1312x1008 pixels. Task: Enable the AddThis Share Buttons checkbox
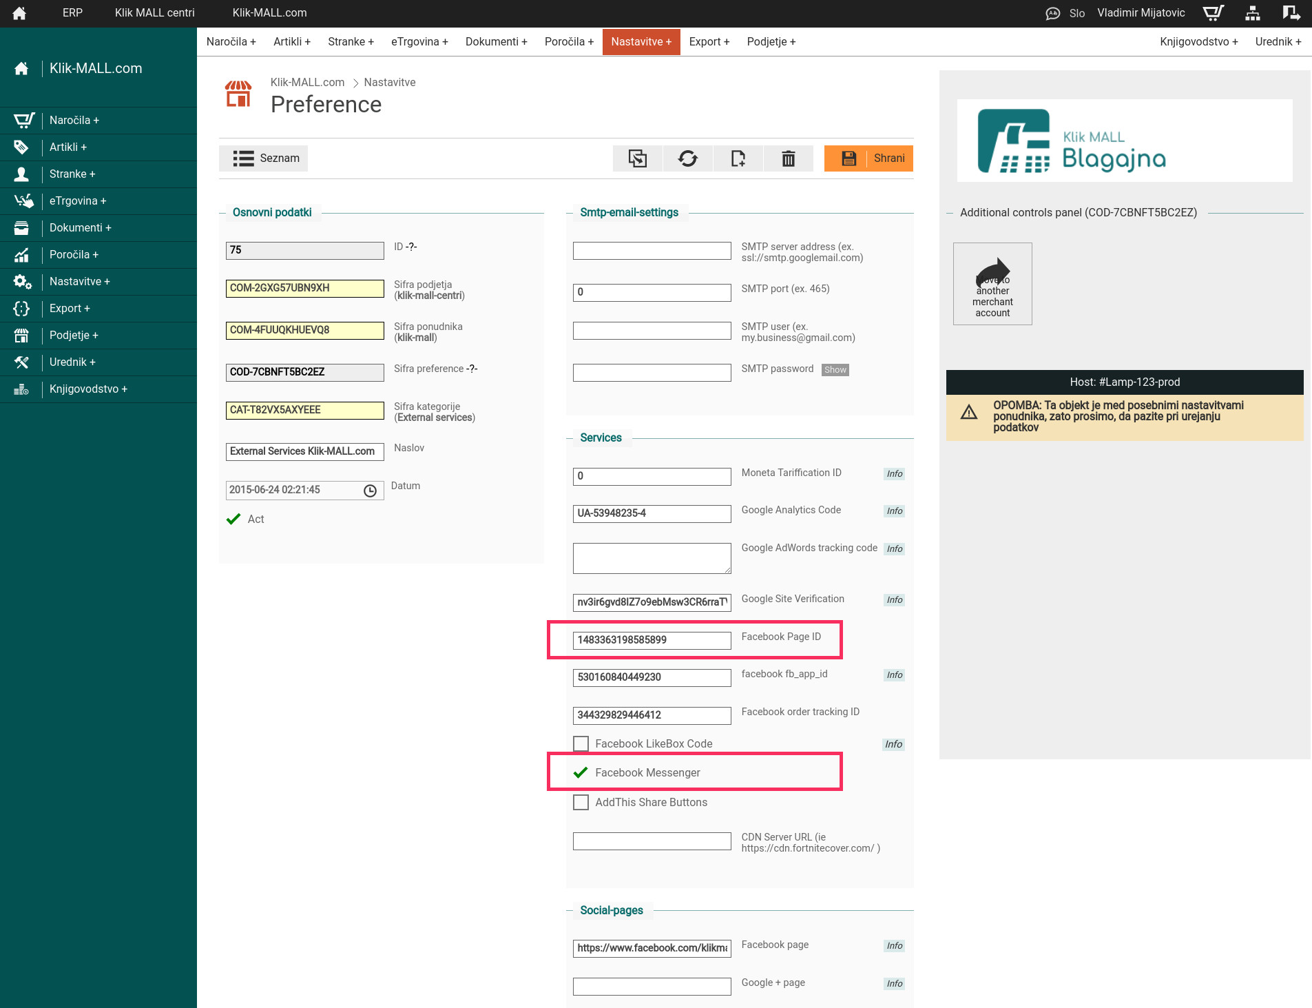[x=581, y=803]
